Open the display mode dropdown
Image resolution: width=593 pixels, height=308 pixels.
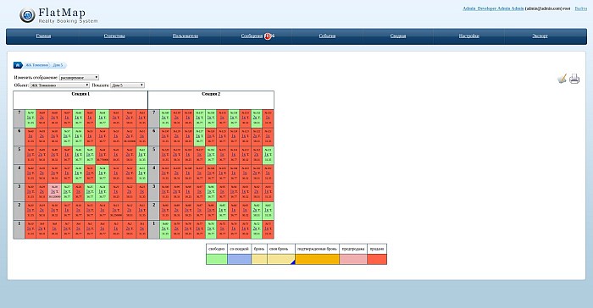pyautogui.click(x=79, y=78)
